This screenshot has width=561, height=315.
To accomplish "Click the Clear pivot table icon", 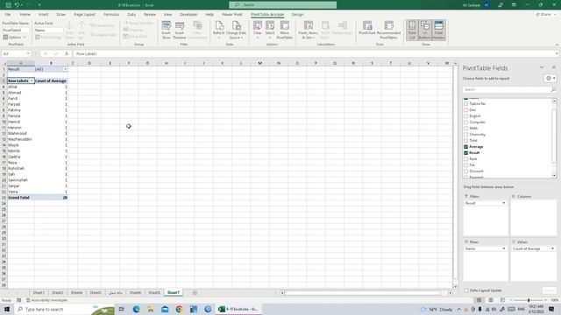I will tap(257, 30).
